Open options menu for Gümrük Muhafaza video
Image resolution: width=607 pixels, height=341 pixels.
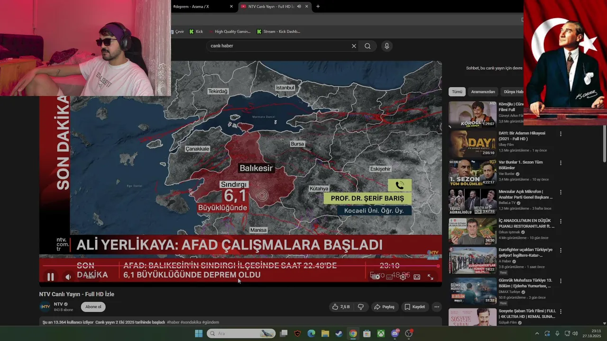[x=561, y=281]
